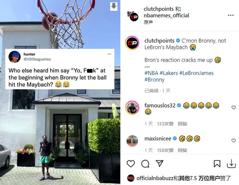Download post using bottom download icon
Viewport: 239px width, 185px height.
tap(231, 164)
